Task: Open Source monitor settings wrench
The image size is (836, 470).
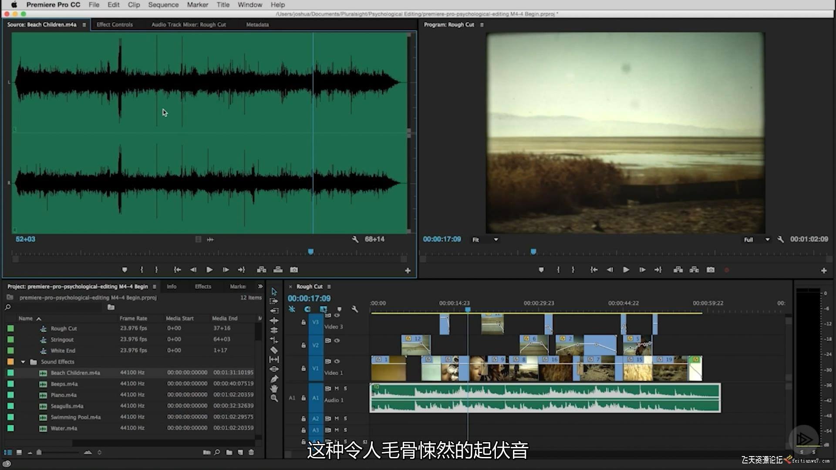Action: point(355,239)
